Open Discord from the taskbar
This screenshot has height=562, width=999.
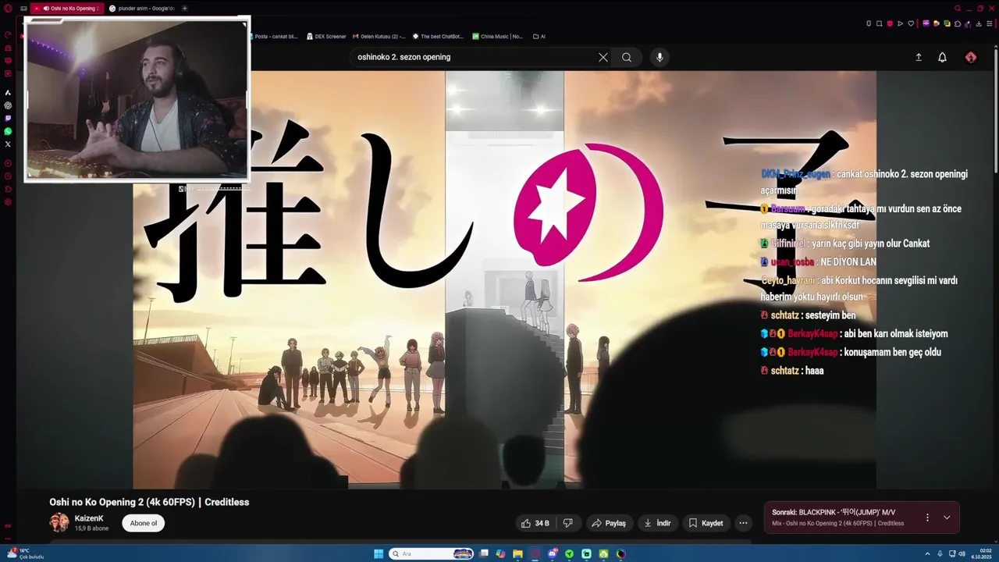552,553
